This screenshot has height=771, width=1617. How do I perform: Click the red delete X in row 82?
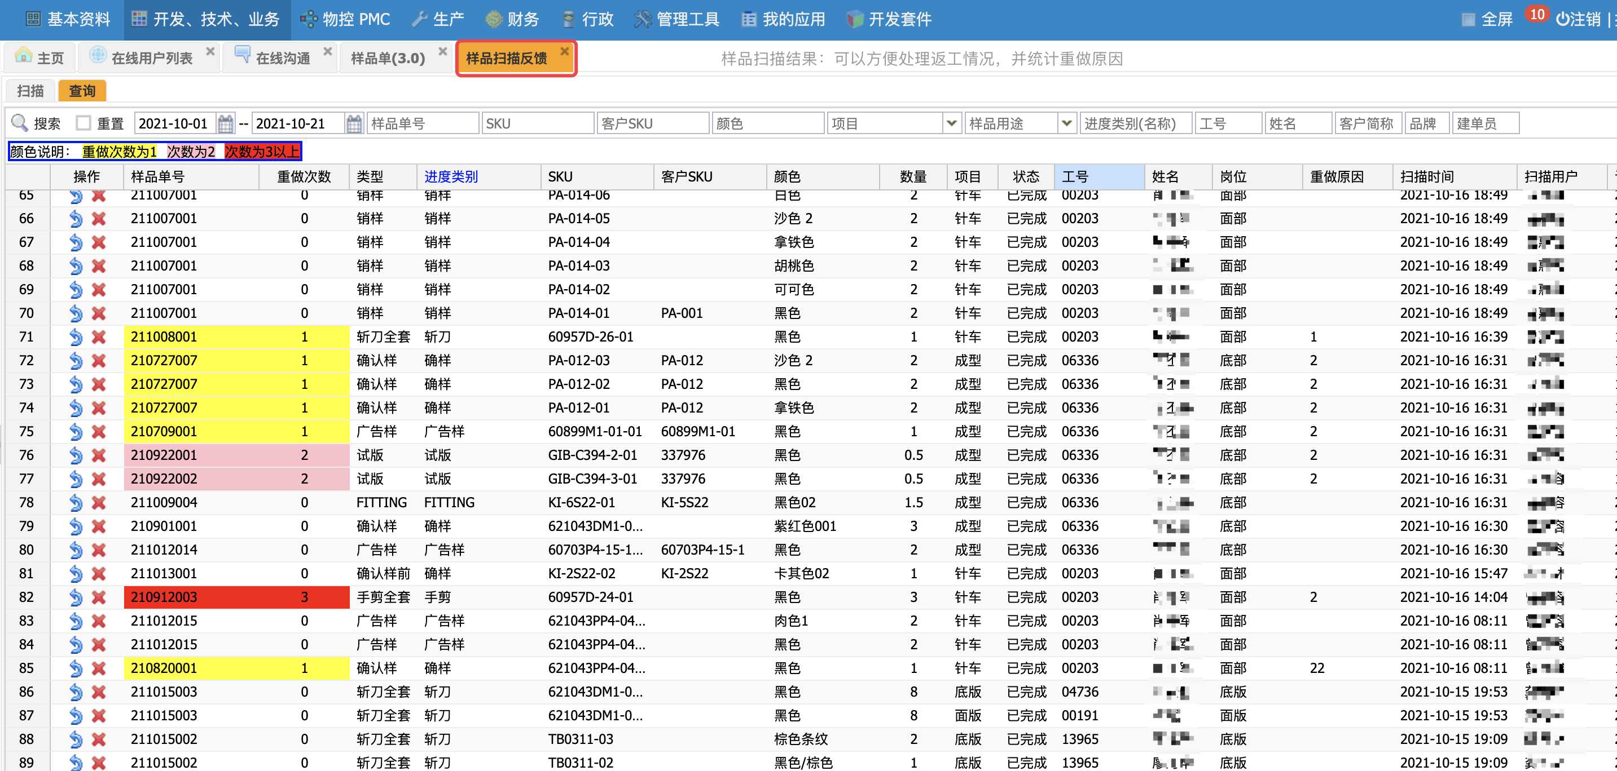tap(99, 597)
